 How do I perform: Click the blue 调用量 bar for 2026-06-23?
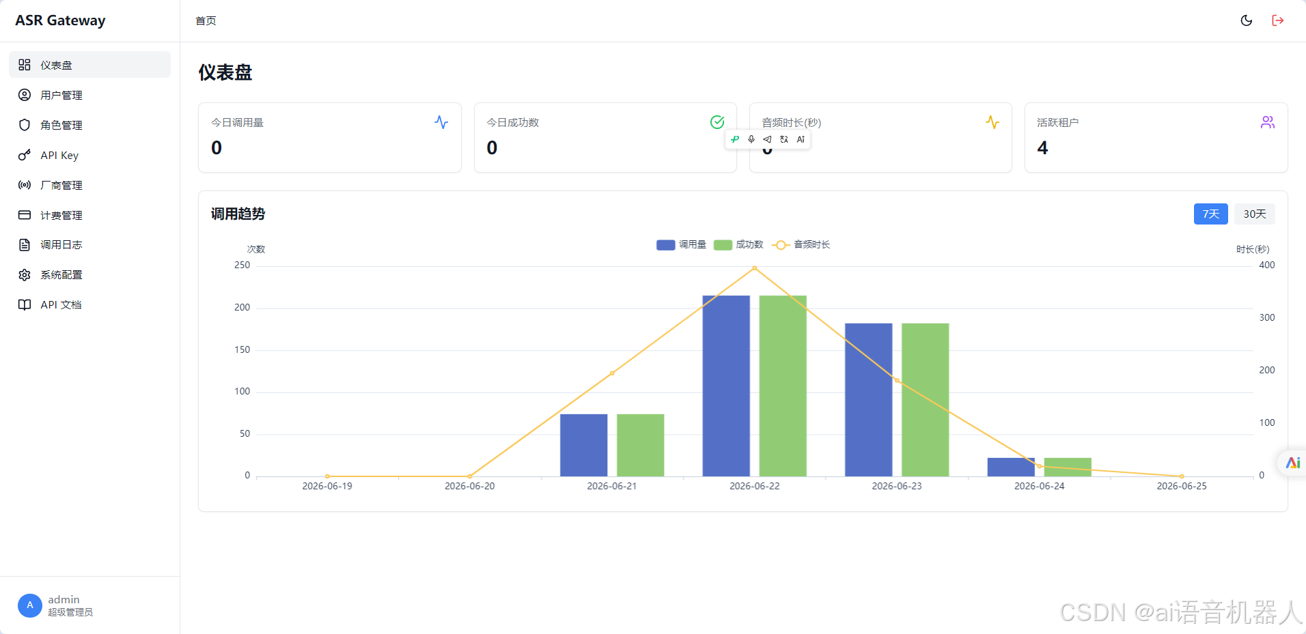click(x=869, y=400)
